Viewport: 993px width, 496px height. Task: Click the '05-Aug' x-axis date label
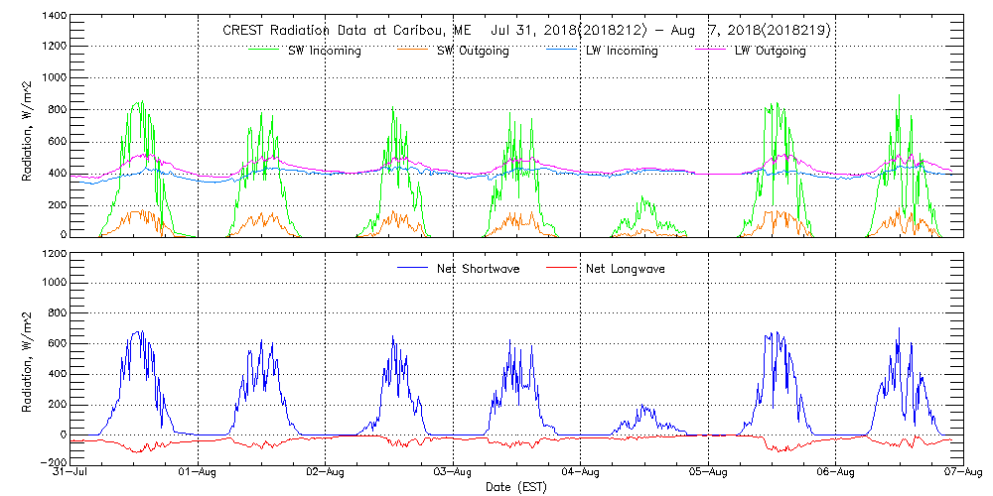pyautogui.click(x=708, y=472)
